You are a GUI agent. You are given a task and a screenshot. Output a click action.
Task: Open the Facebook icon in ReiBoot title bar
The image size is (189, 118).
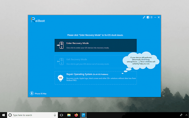(x=148, y=17)
